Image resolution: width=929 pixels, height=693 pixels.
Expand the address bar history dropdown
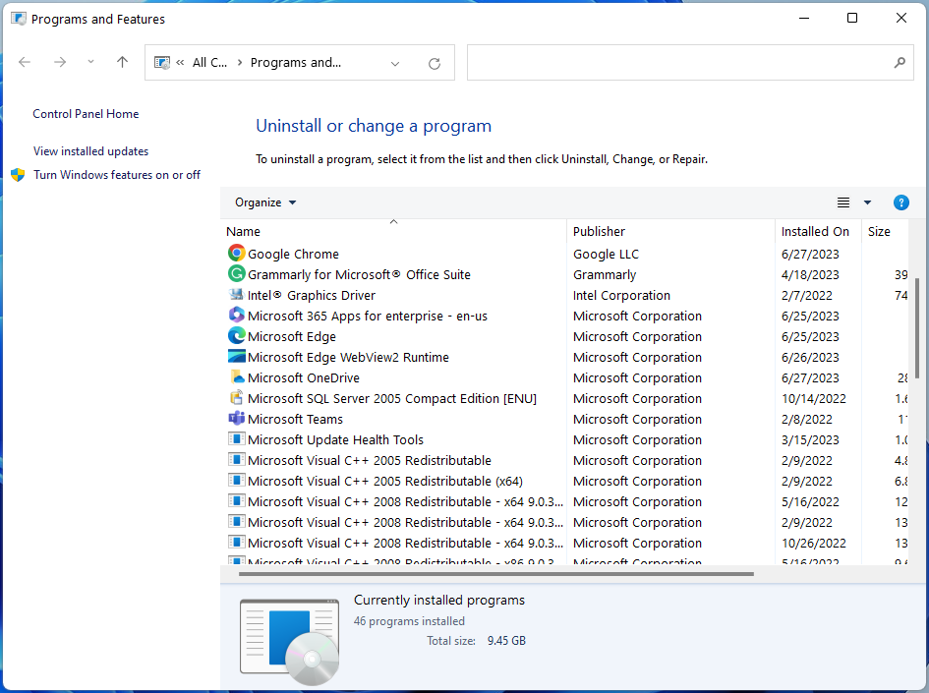[x=395, y=63]
